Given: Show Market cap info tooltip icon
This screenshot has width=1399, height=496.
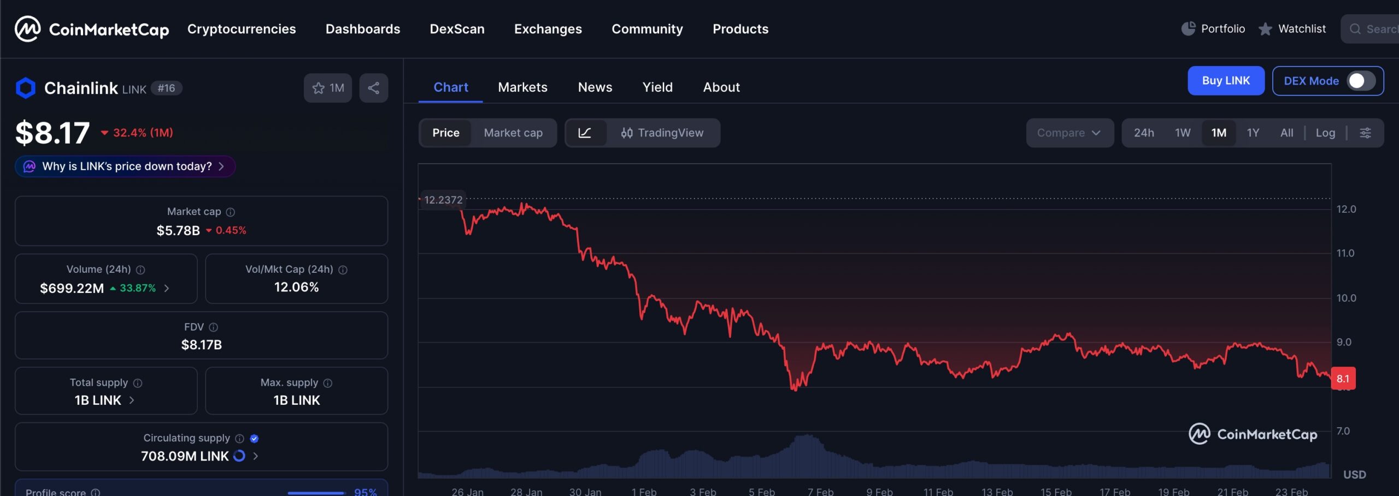Looking at the screenshot, I should pyautogui.click(x=231, y=212).
